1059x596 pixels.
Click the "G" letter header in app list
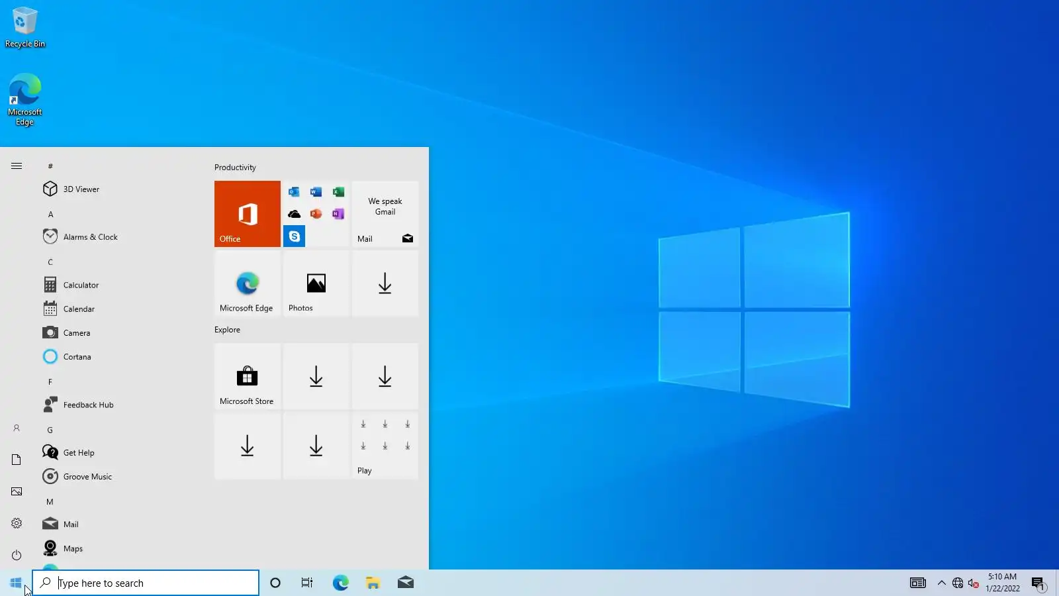(x=50, y=430)
